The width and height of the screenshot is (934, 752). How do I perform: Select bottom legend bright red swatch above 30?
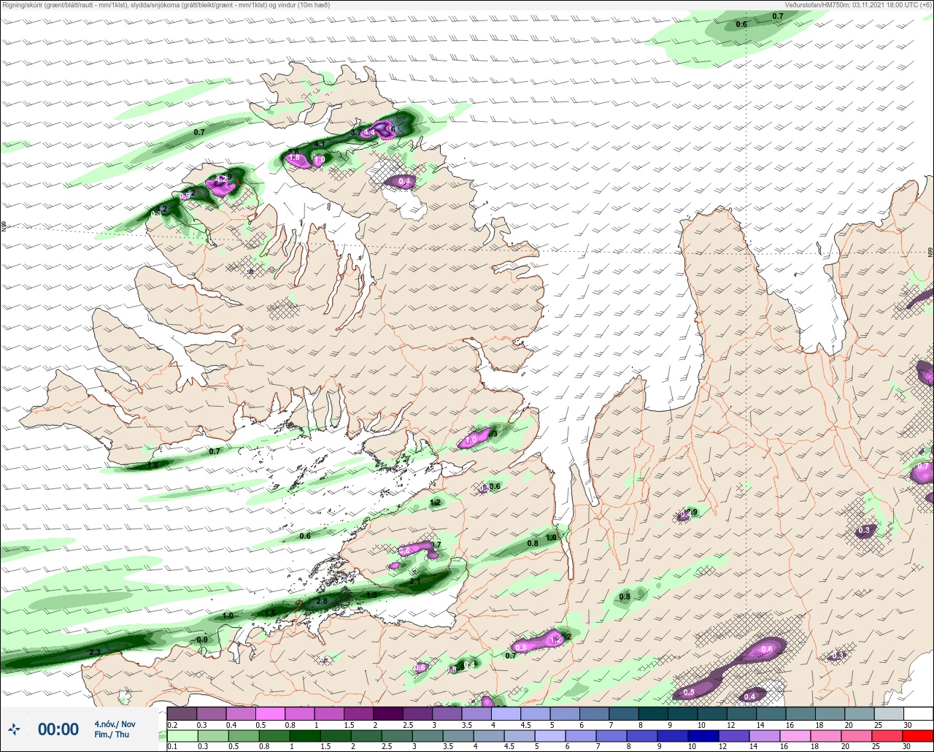(918, 736)
